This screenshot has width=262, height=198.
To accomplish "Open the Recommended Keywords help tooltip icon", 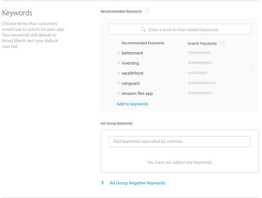I will 148,11.
